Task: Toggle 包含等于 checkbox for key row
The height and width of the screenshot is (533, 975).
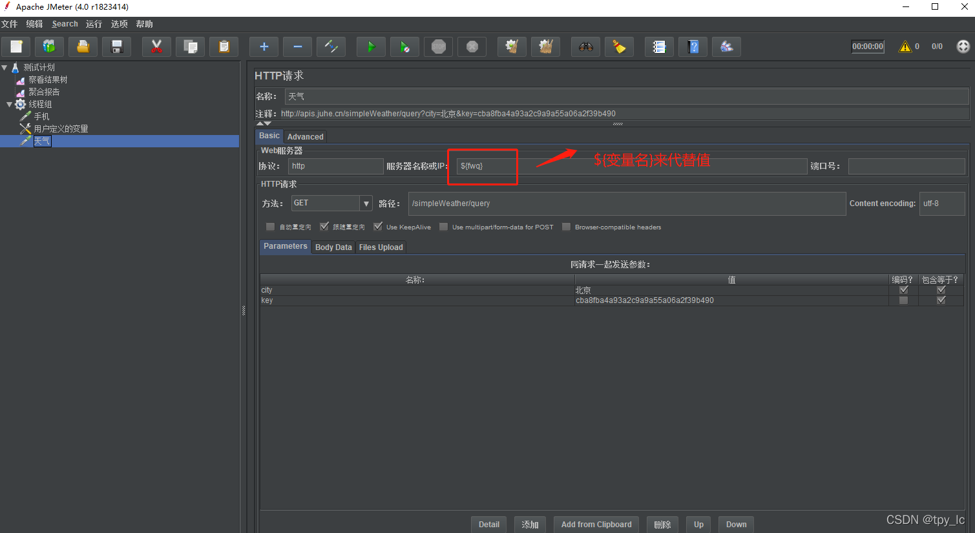Action: point(941,300)
